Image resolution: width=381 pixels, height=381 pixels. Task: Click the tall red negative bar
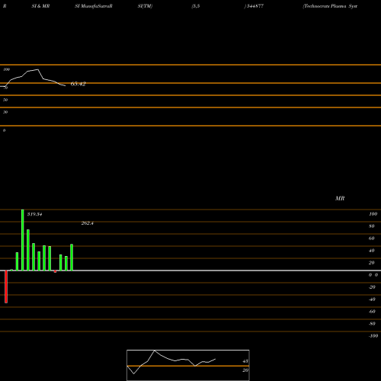pos(6,287)
